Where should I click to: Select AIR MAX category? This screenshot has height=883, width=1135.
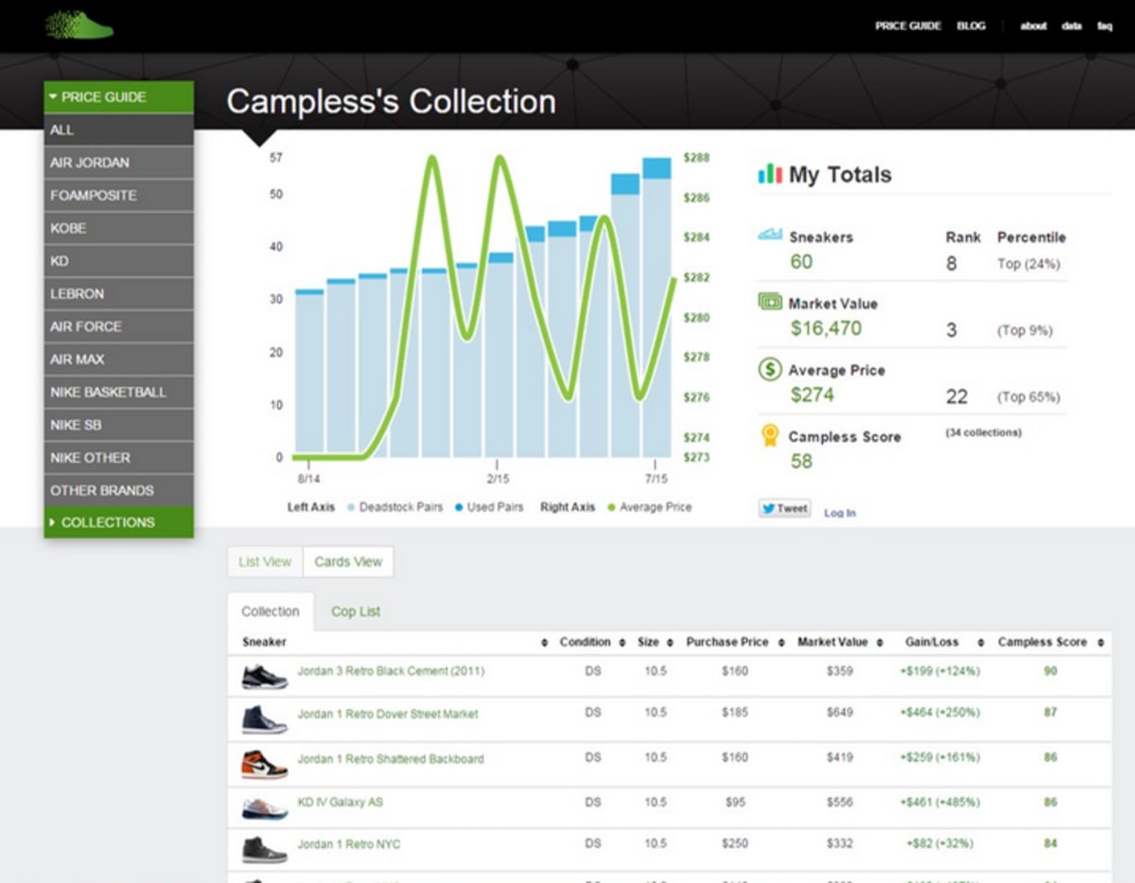click(x=118, y=360)
